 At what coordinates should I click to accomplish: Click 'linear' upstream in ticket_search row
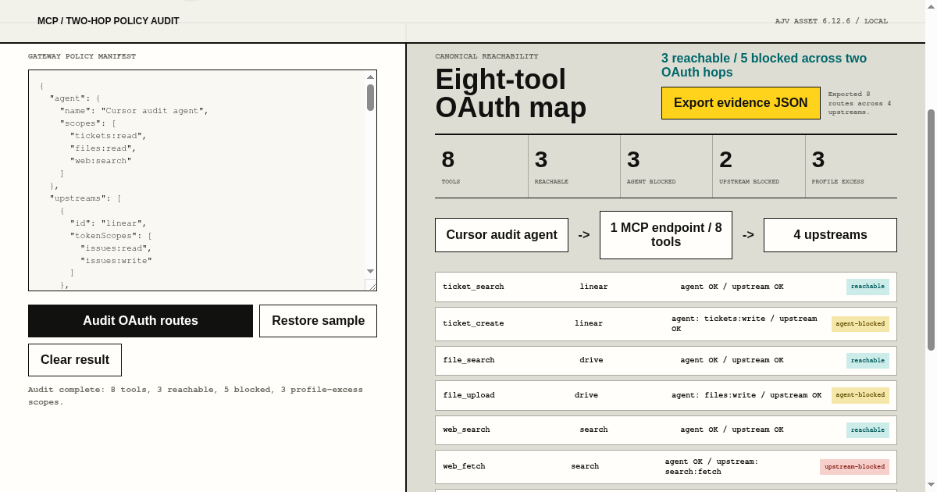click(x=593, y=287)
